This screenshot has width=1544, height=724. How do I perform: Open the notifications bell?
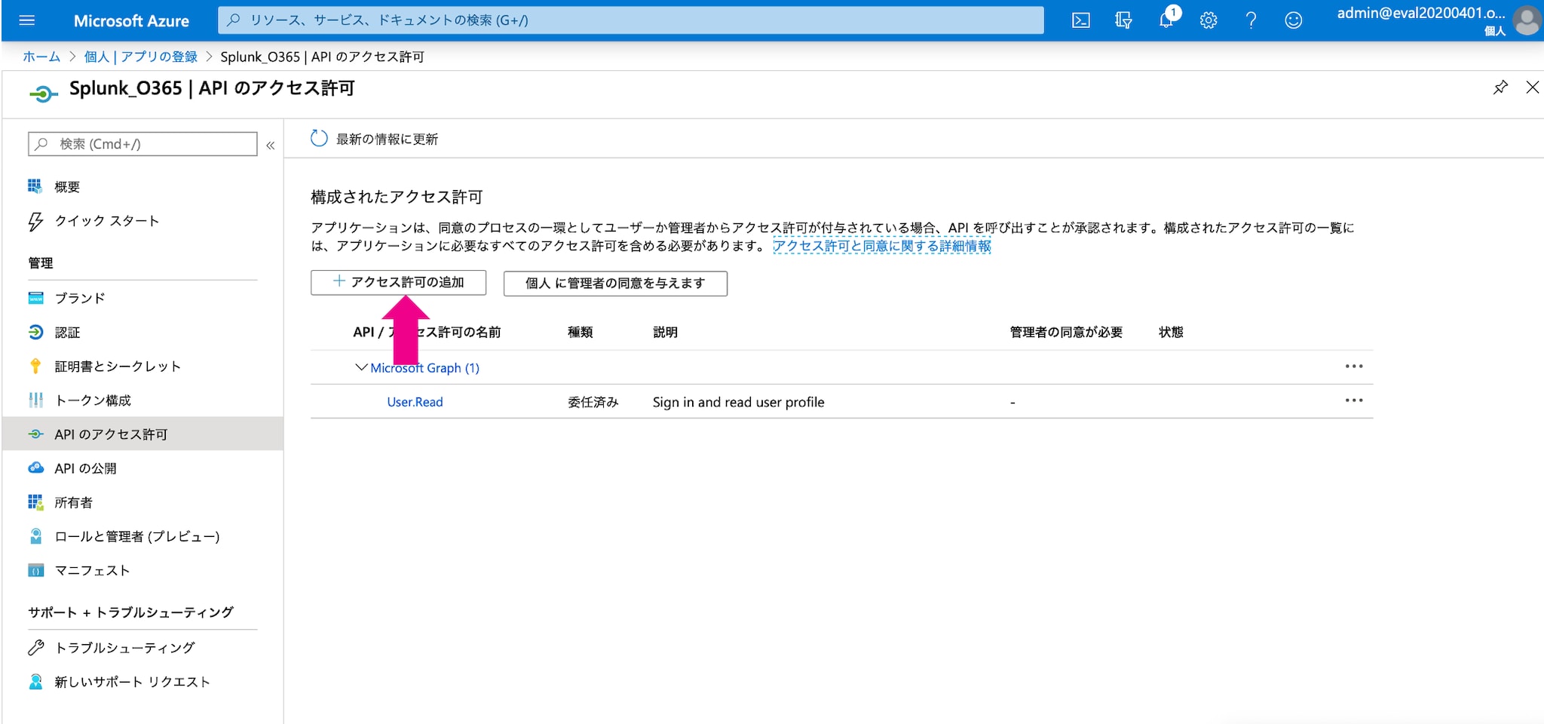click(1166, 20)
